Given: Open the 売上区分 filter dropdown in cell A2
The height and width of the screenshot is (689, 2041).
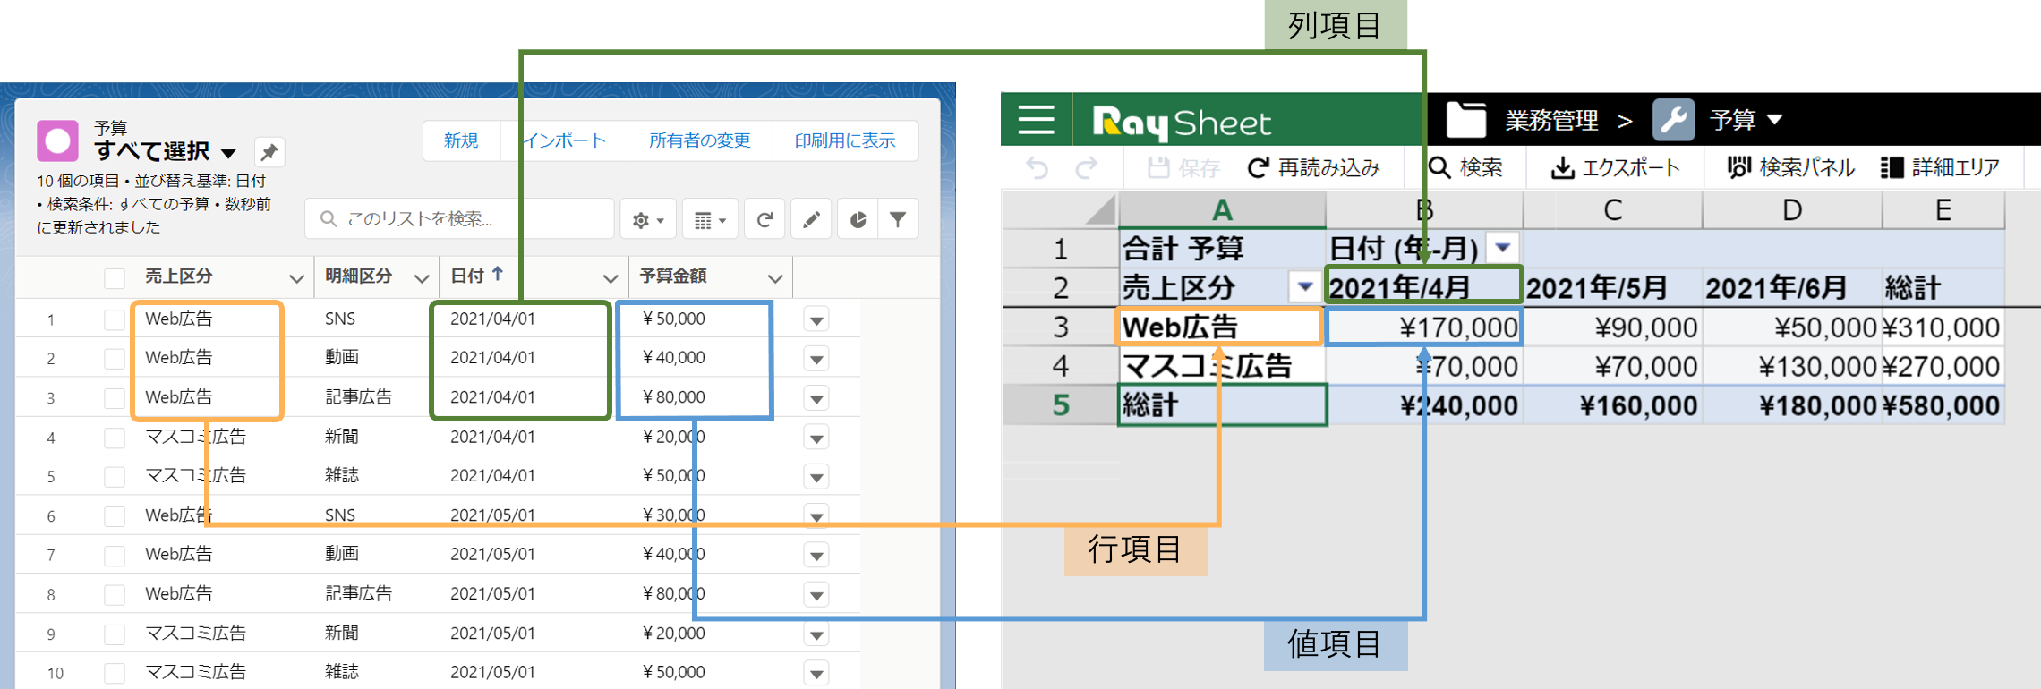Looking at the screenshot, I should (1305, 286).
